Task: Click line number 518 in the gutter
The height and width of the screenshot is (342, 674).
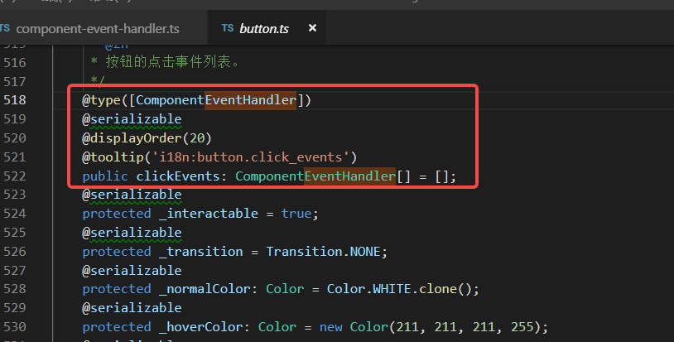Action: point(15,100)
